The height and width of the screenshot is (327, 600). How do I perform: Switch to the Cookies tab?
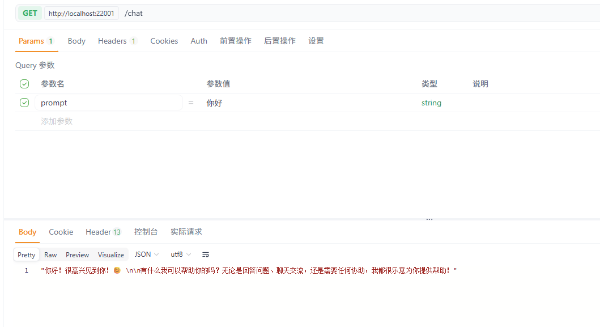pos(164,41)
